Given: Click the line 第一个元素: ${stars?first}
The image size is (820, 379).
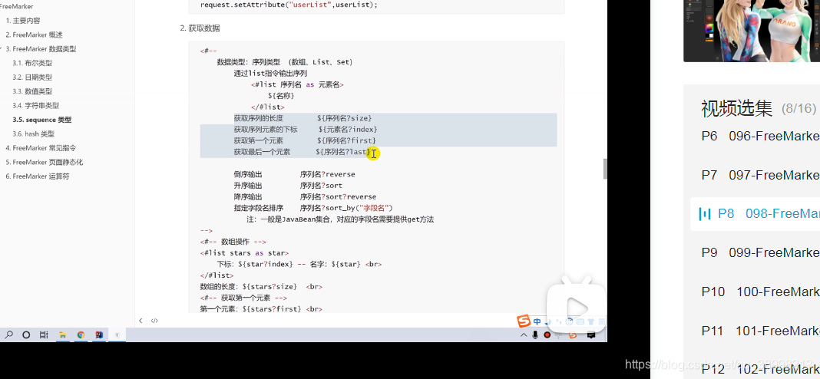Looking at the screenshot, I should pos(261,309).
